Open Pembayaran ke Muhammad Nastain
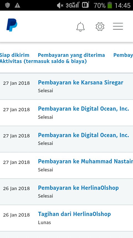This screenshot has height=238, width=133. [x=85, y=161]
